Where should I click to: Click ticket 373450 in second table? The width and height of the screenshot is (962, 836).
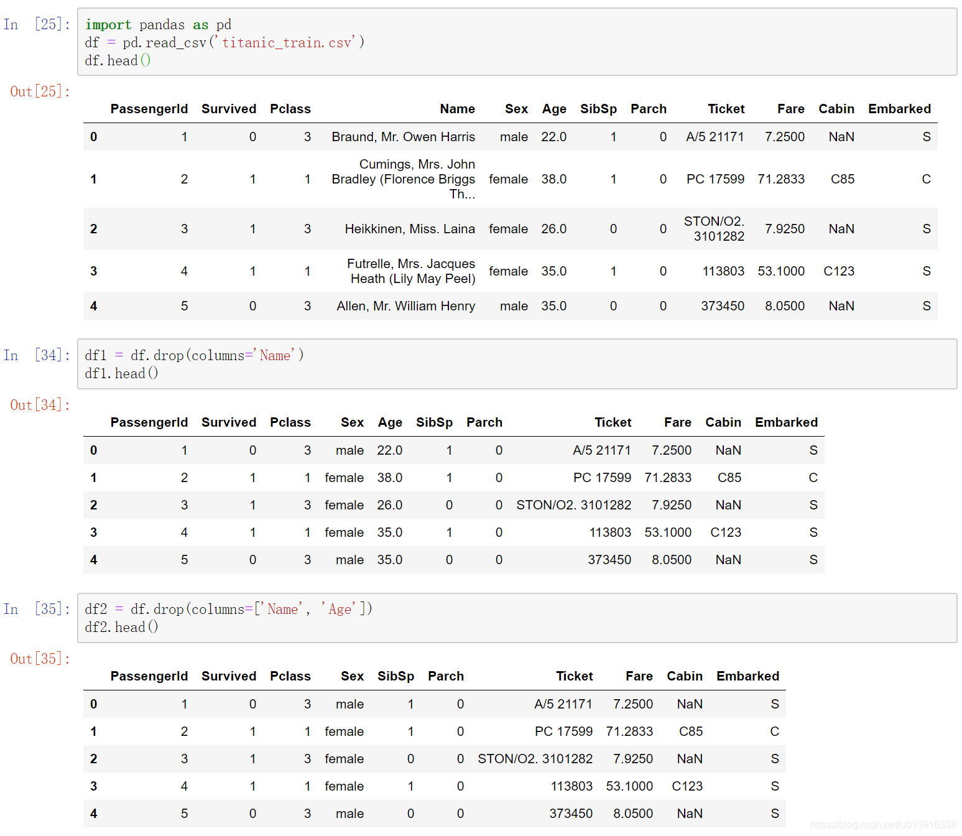pyautogui.click(x=609, y=560)
